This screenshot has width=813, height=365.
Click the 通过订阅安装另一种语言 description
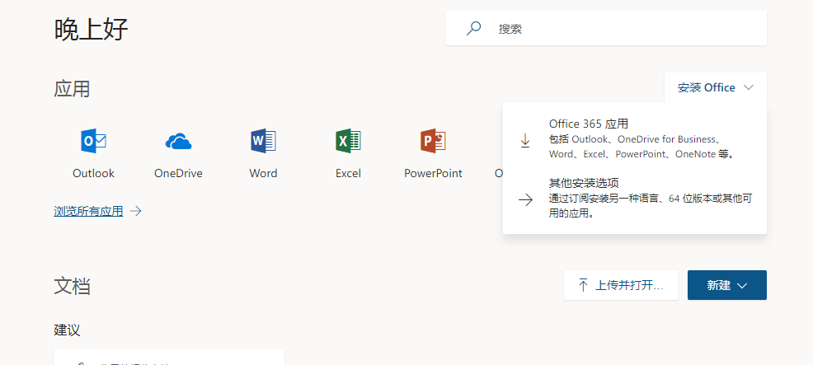click(651, 206)
